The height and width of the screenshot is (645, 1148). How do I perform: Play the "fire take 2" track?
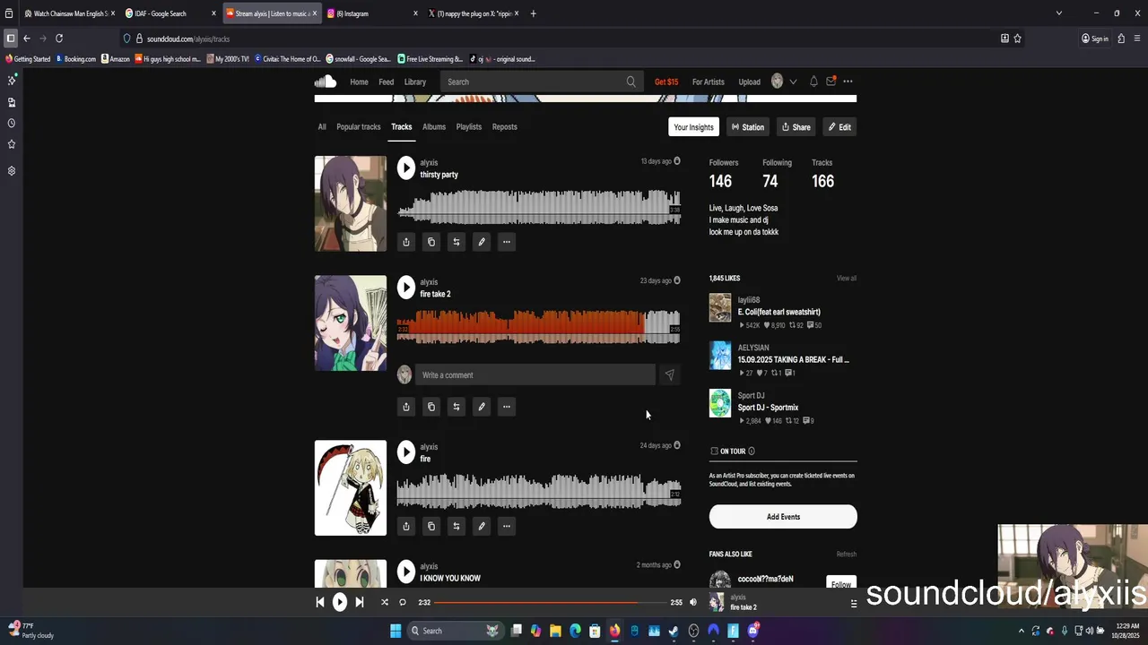point(406,287)
